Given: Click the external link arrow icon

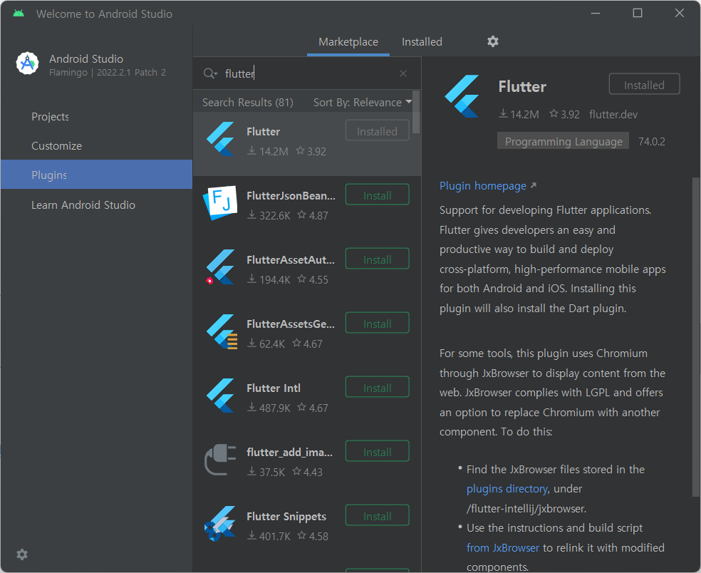Looking at the screenshot, I should click(534, 185).
